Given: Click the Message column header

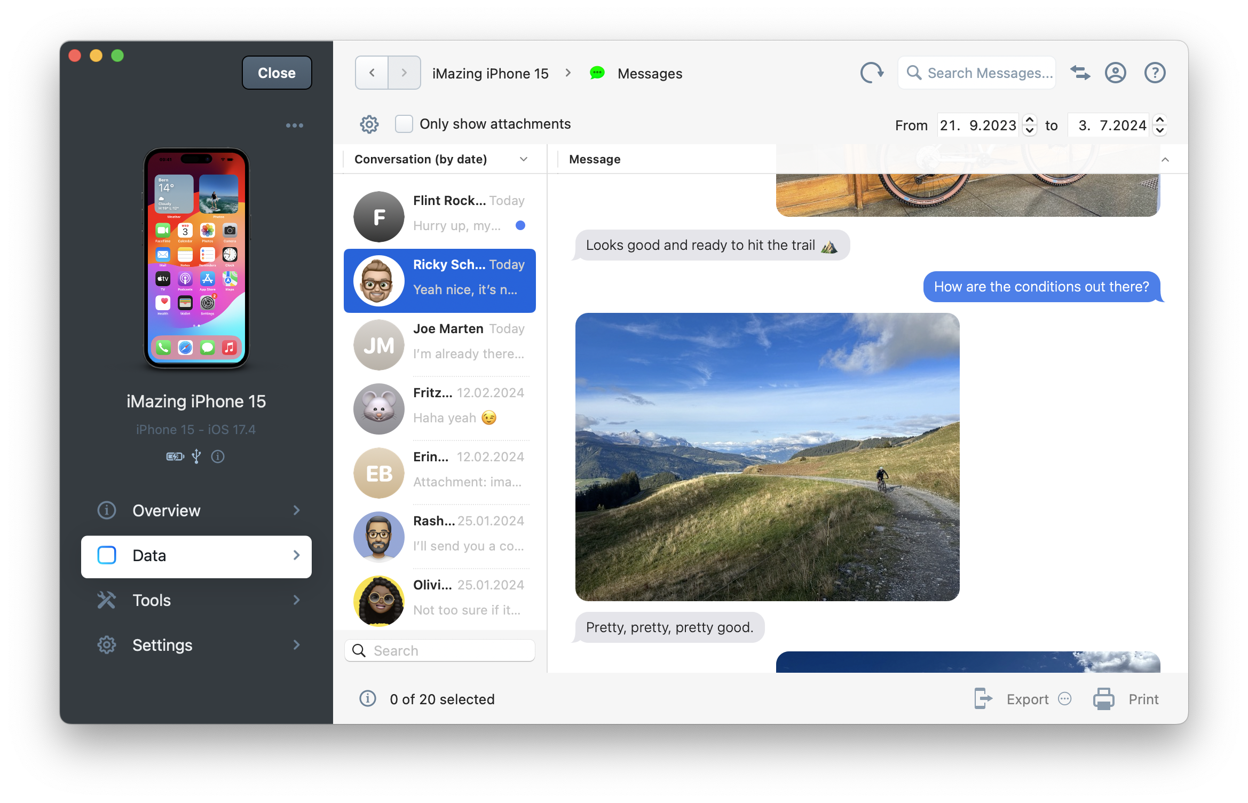Looking at the screenshot, I should coord(595,159).
